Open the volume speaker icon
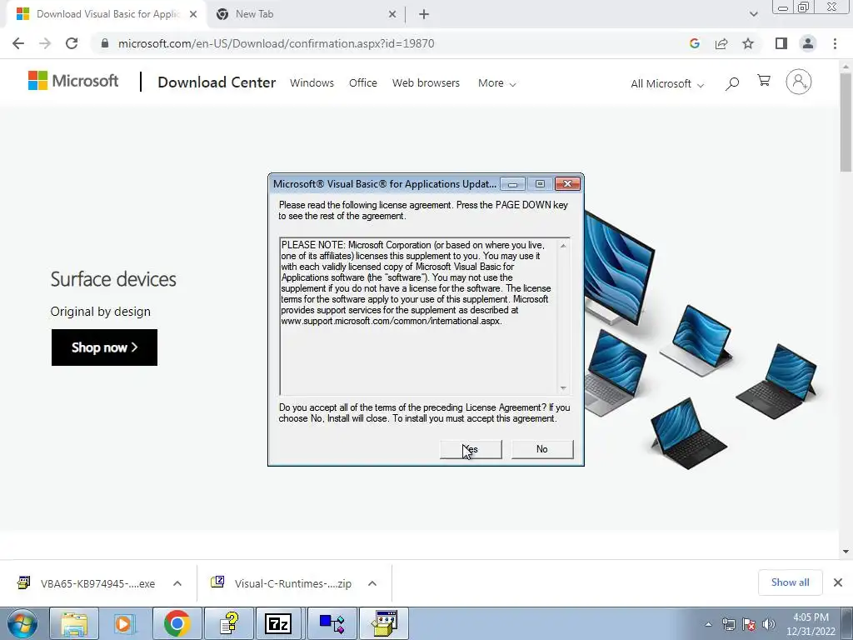Viewport: 853px width, 640px height. pyautogui.click(x=769, y=625)
